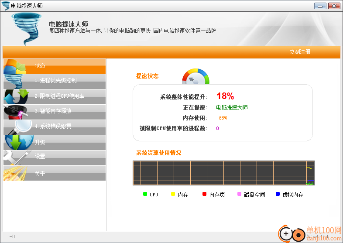
Task: Minimize the 电脑提速大师 window
Action: pyautogui.click(x=320, y=6)
